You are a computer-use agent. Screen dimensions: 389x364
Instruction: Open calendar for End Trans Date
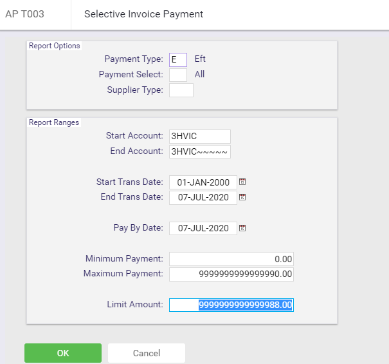[x=242, y=197]
